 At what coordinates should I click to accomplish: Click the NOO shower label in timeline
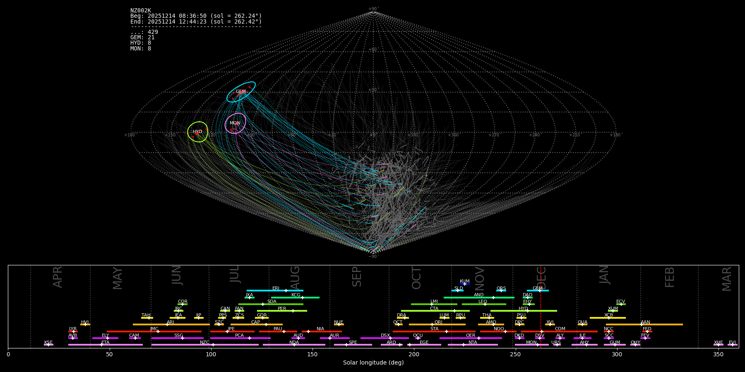point(499,329)
